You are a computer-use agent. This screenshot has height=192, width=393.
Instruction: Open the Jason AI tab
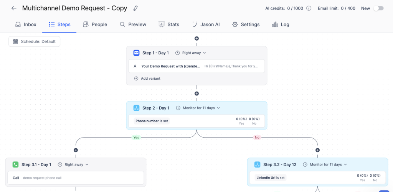pos(206,25)
